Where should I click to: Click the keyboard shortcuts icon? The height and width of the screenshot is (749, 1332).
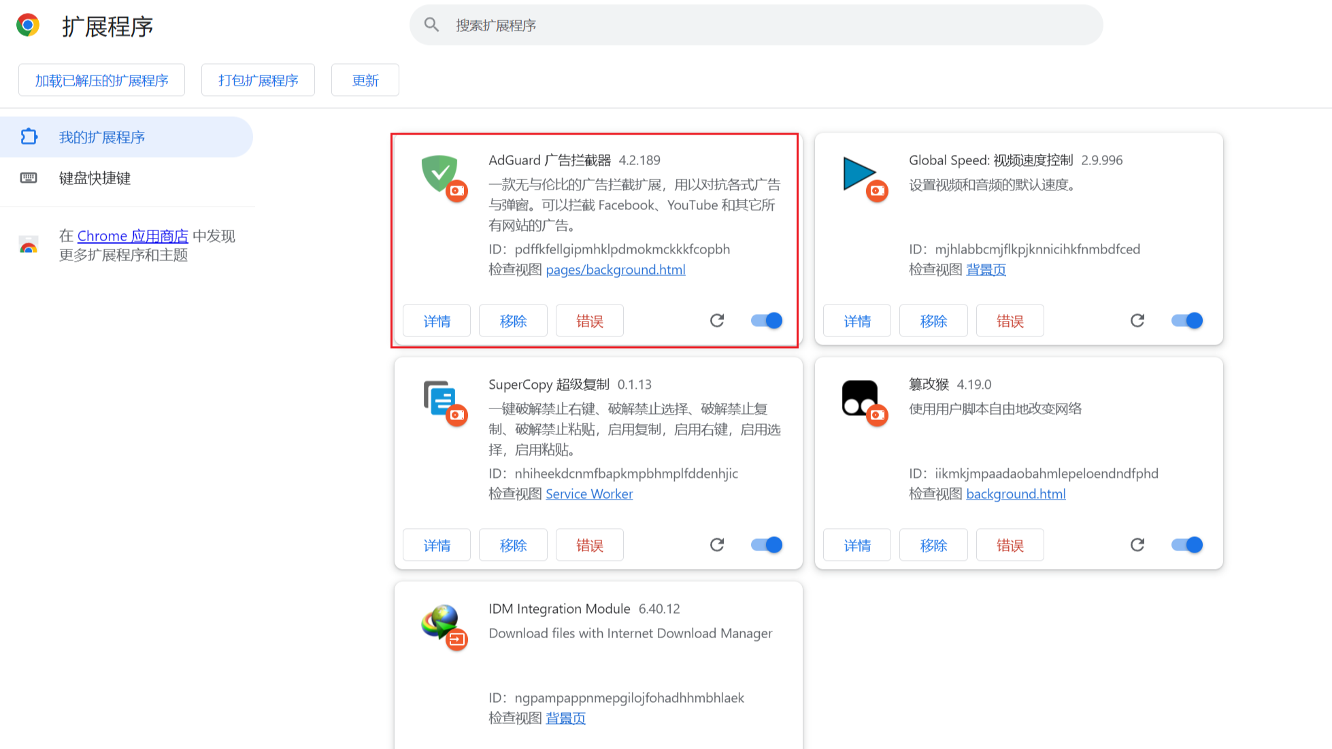click(29, 177)
